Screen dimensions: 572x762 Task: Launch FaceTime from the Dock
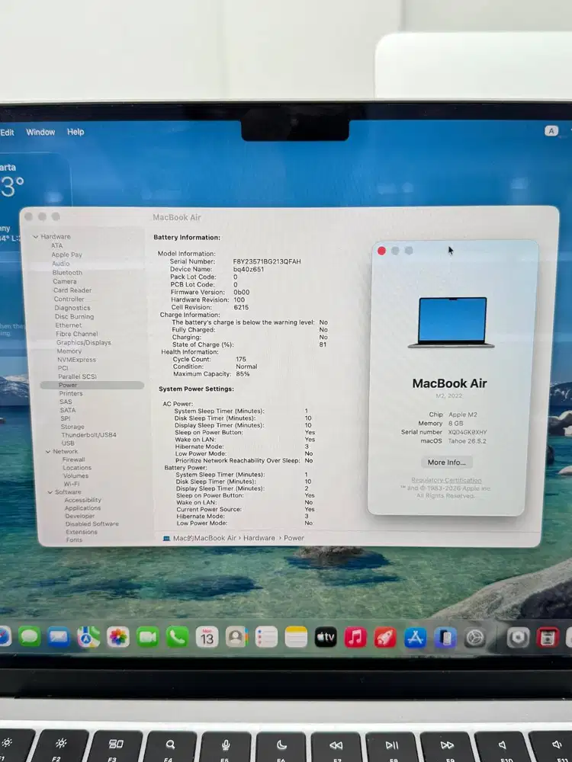coord(147,637)
